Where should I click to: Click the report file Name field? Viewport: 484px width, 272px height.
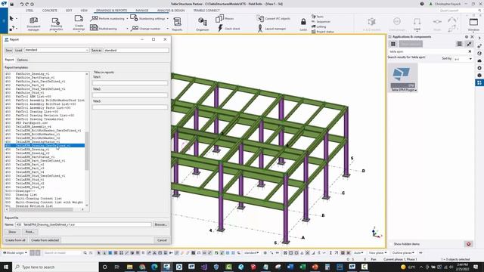click(x=83, y=224)
